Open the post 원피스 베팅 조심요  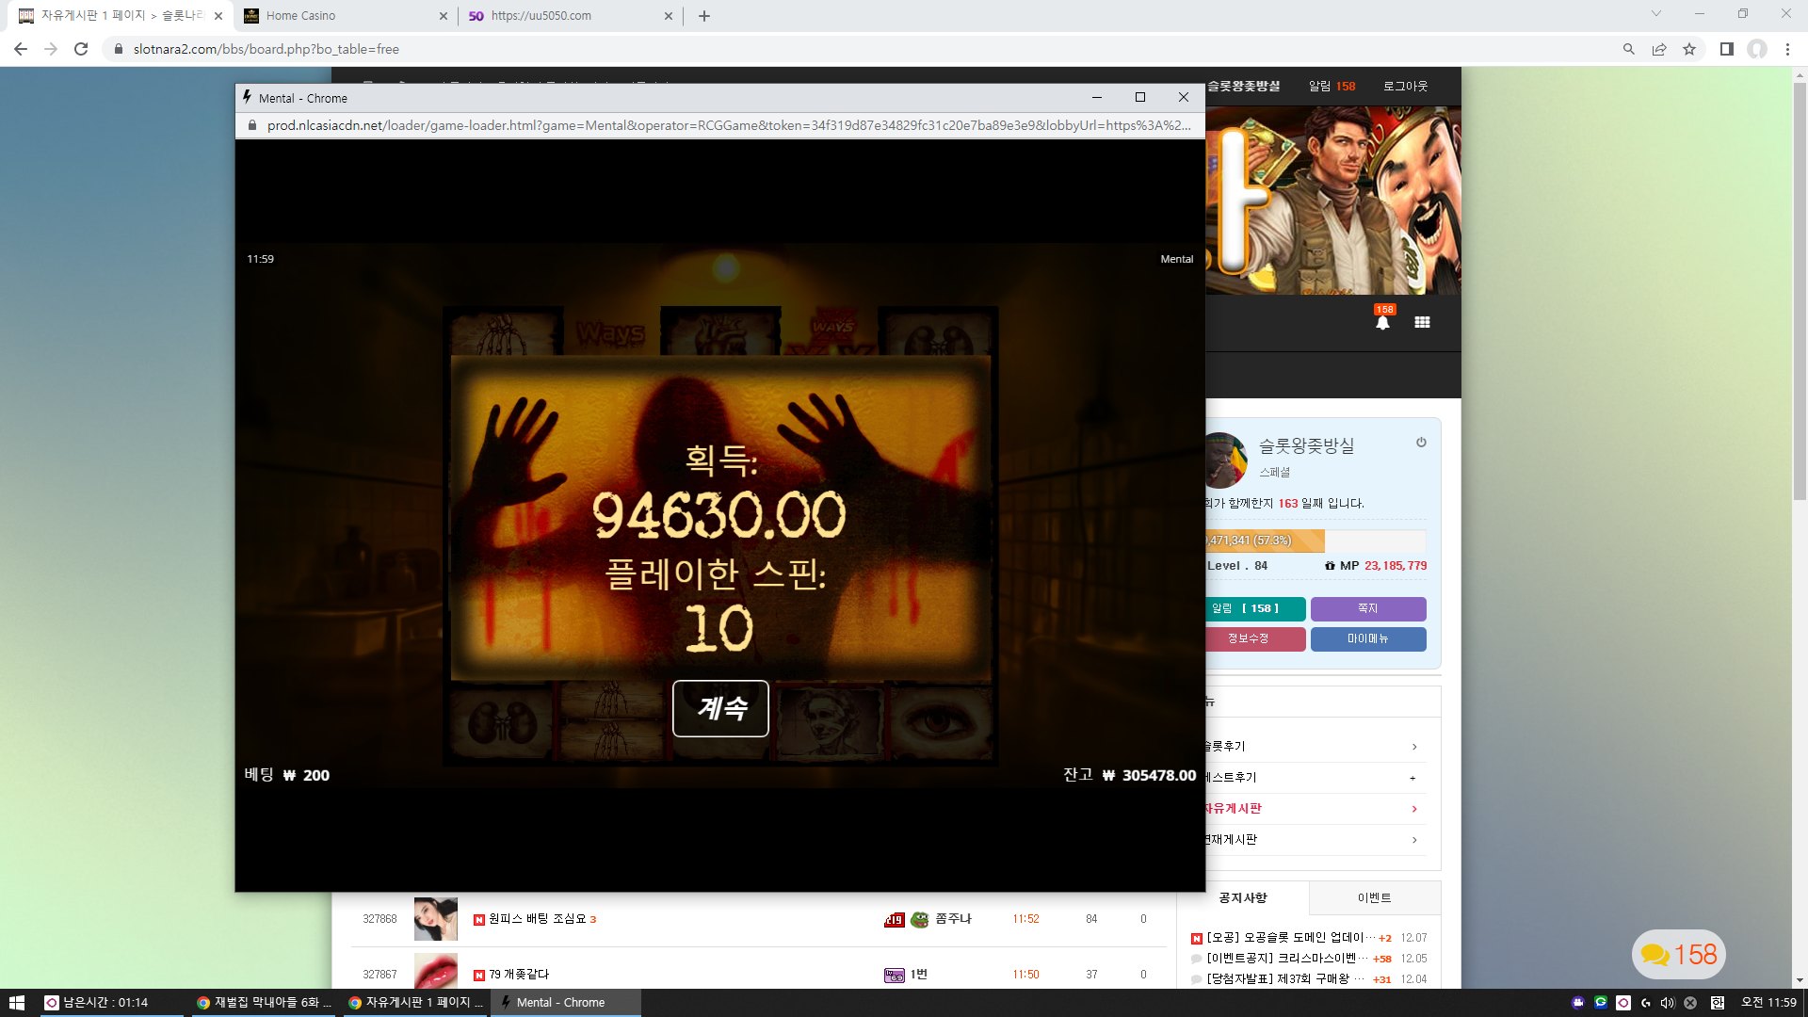[x=538, y=919]
